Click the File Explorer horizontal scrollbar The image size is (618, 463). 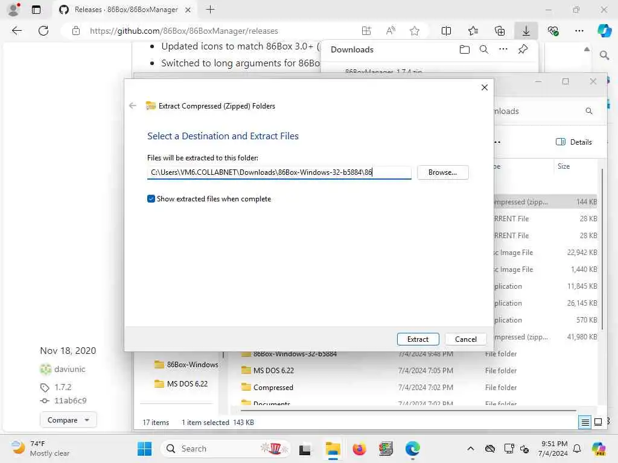[409, 410]
